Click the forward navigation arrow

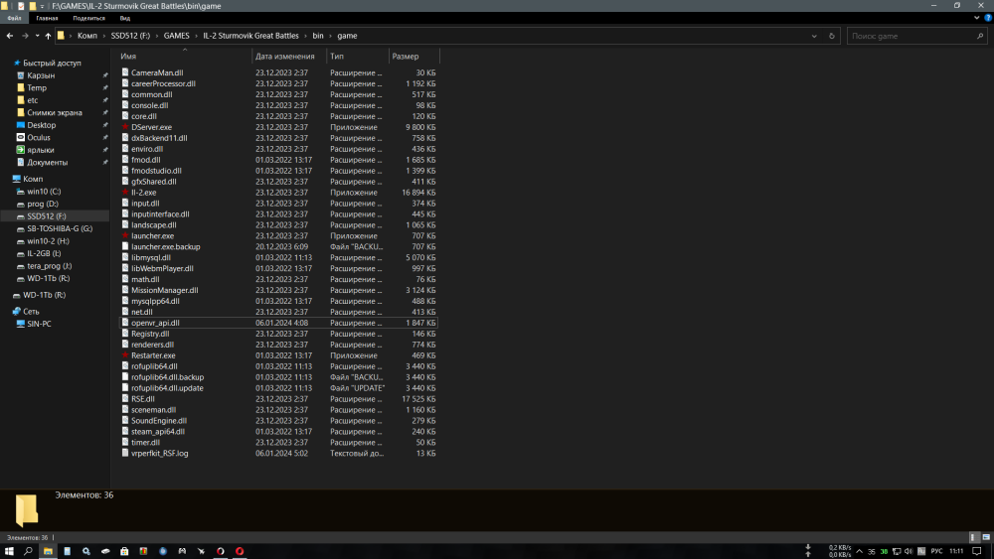pos(26,36)
